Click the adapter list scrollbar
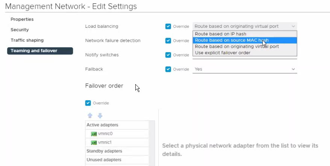Image resolution: width=330 pixels, height=166 pixels. click(x=152, y=143)
